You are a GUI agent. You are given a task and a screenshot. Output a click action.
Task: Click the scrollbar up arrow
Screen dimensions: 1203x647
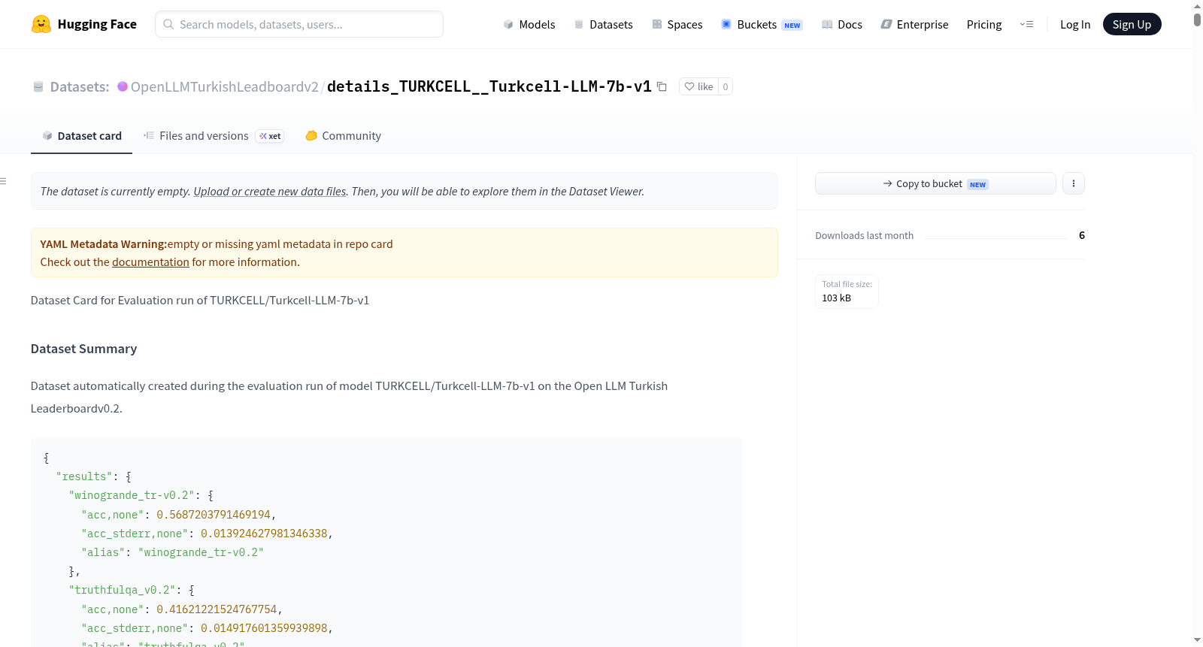(x=1197, y=5)
